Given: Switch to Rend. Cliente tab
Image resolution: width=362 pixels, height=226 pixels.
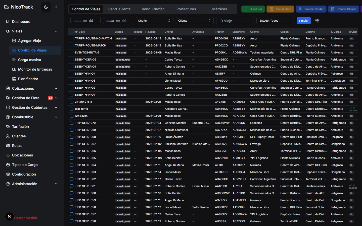Looking at the screenshot, I should (119, 9).
